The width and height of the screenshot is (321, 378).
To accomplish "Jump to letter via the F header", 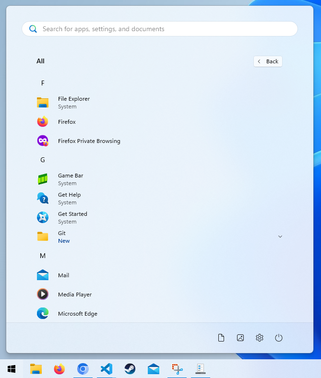I will (43, 83).
